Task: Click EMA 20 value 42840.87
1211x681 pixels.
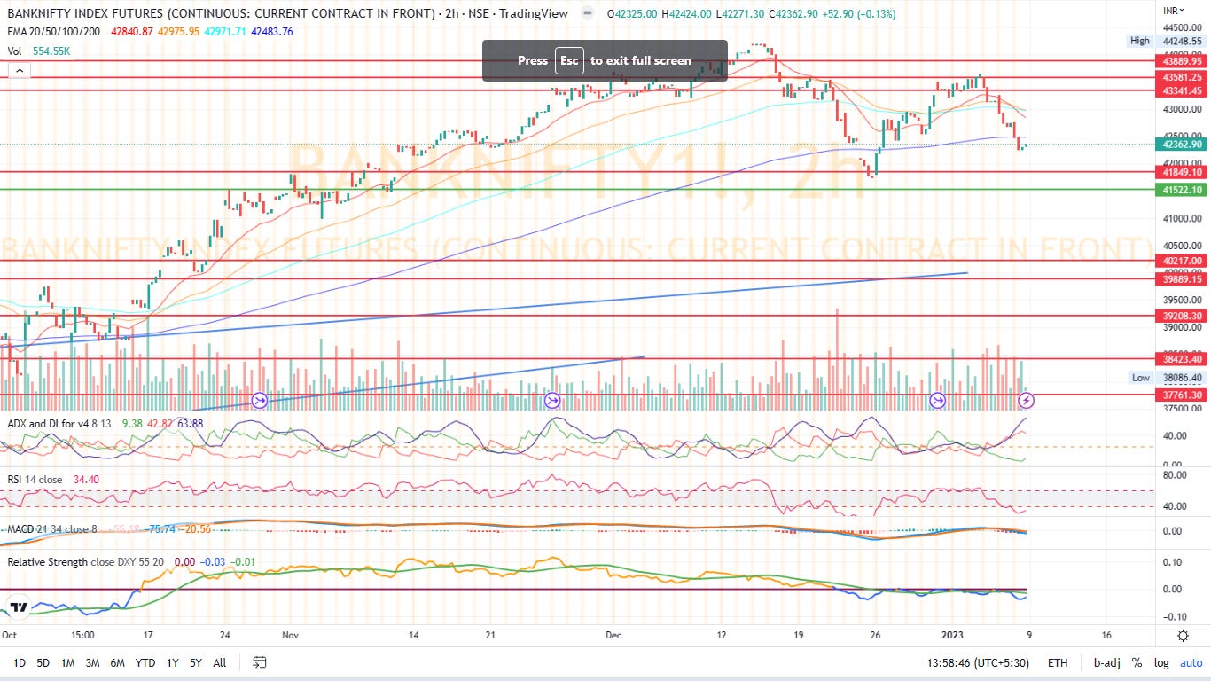Action: point(130,32)
